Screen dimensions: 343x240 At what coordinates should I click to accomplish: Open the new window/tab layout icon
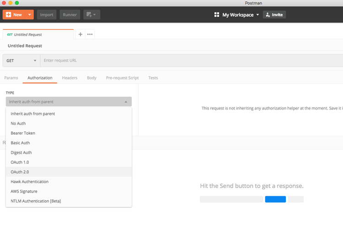91,15
